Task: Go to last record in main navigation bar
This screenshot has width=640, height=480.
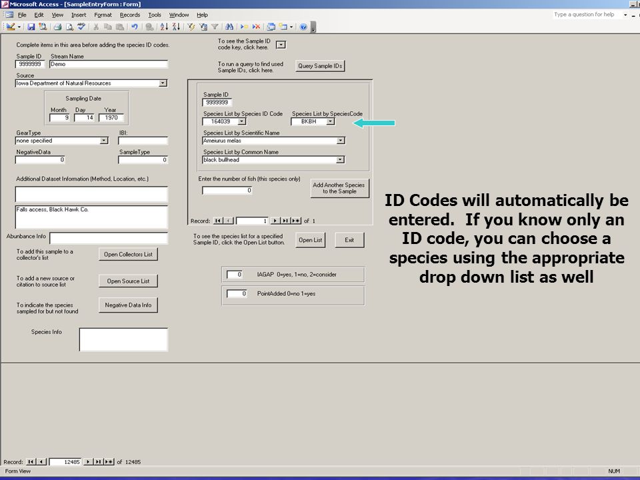Action: [x=99, y=461]
